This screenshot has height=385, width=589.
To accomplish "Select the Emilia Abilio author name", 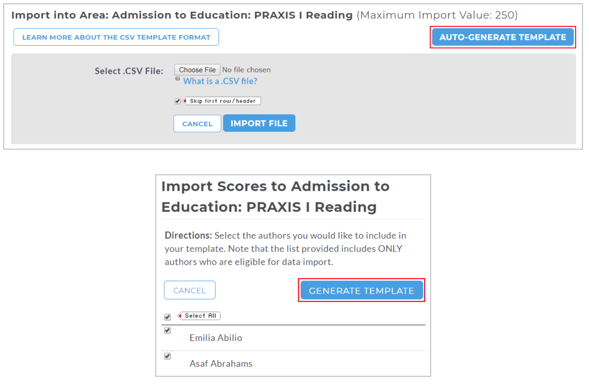I will tap(216, 338).
